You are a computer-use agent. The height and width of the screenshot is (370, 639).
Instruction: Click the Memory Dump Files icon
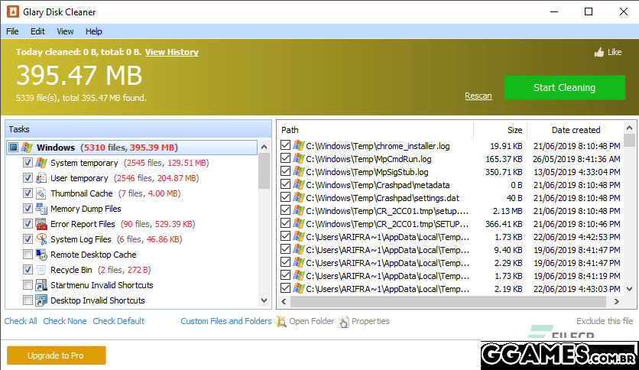tap(41, 209)
